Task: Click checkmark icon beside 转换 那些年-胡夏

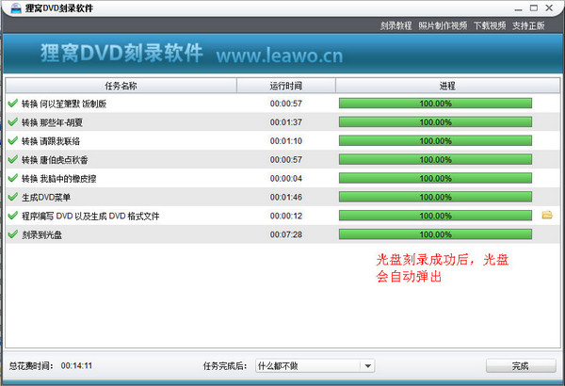Action: point(12,121)
